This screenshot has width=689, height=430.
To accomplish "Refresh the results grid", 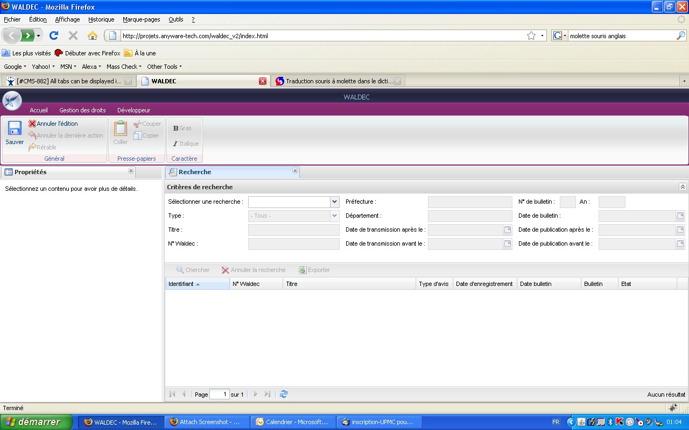I will coord(284,394).
